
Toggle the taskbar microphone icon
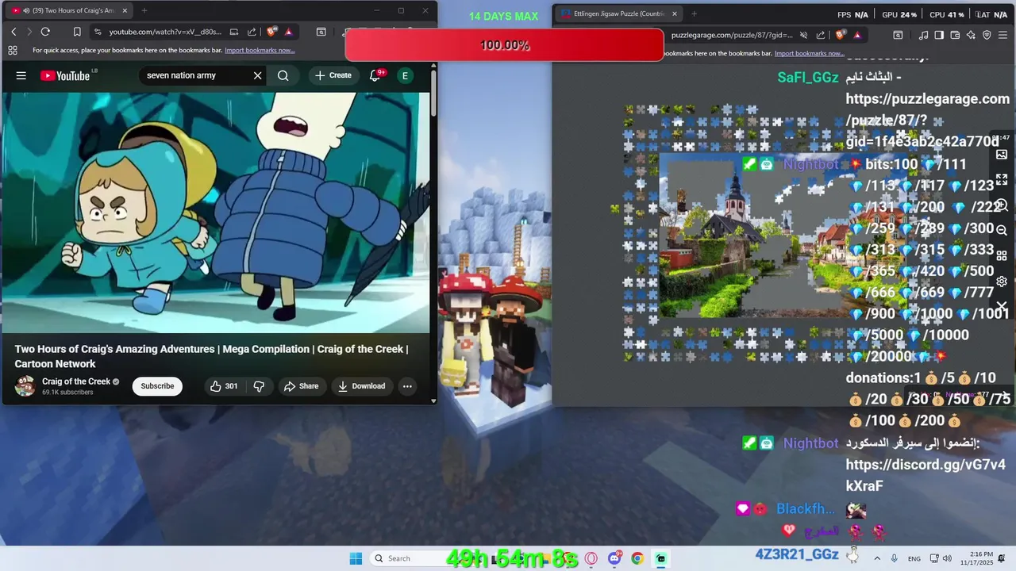point(895,558)
